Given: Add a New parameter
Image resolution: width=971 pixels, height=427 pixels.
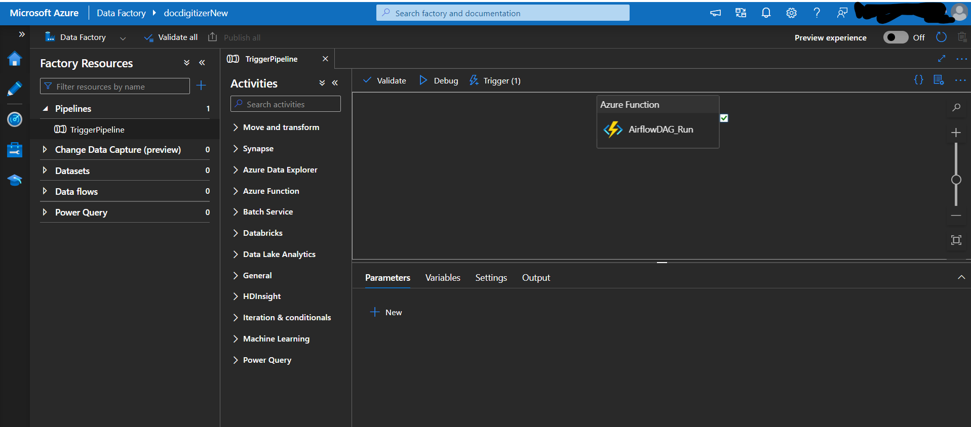Looking at the screenshot, I should point(386,313).
